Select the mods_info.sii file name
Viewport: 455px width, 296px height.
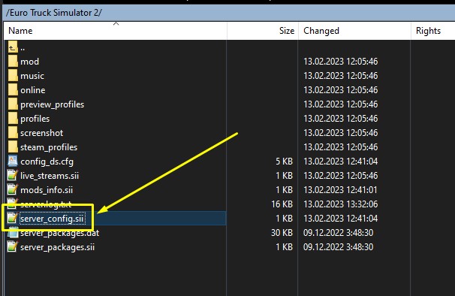coord(47,189)
